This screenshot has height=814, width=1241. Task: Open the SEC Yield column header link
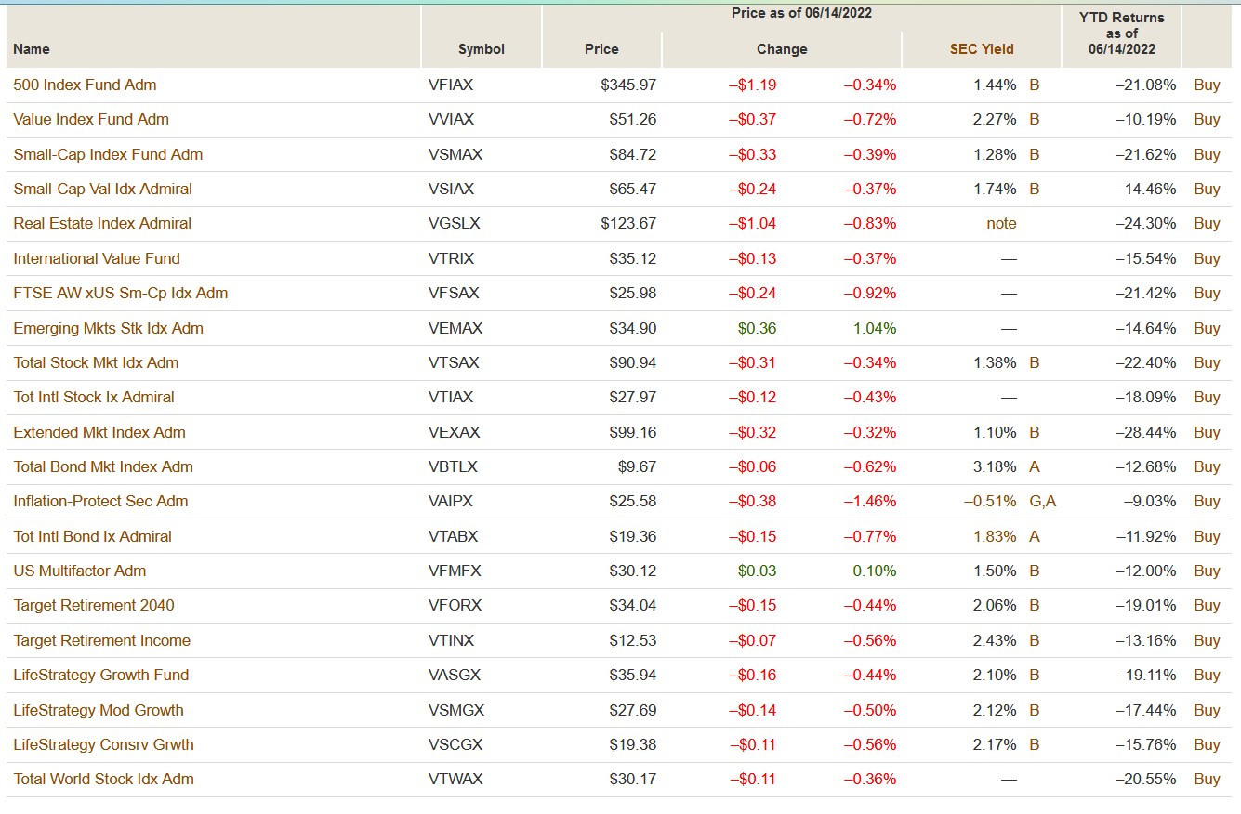tap(982, 49)
